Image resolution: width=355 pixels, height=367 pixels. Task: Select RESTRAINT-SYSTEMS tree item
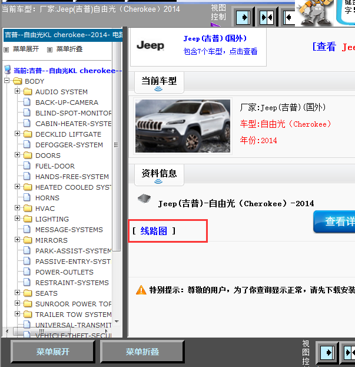pyautogui.click(x=72, y=283)
